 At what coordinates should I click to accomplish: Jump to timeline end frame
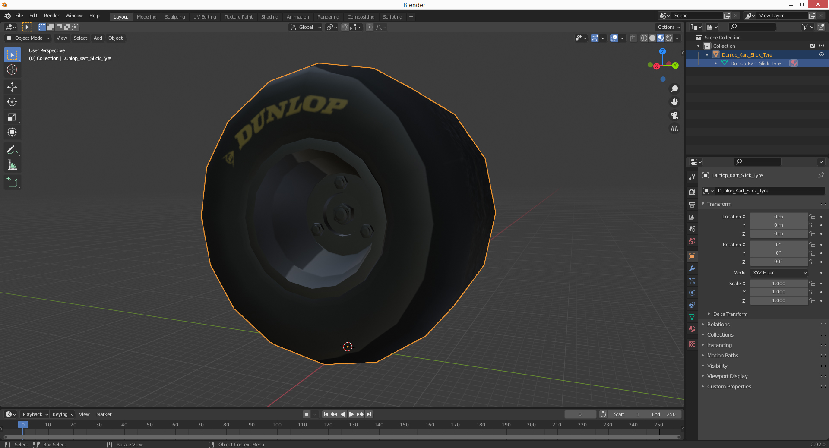pos(369,414)
